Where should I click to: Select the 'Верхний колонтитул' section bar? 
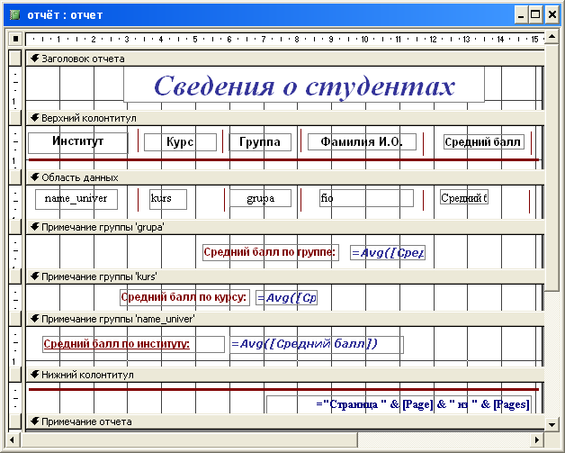(284, 118)
